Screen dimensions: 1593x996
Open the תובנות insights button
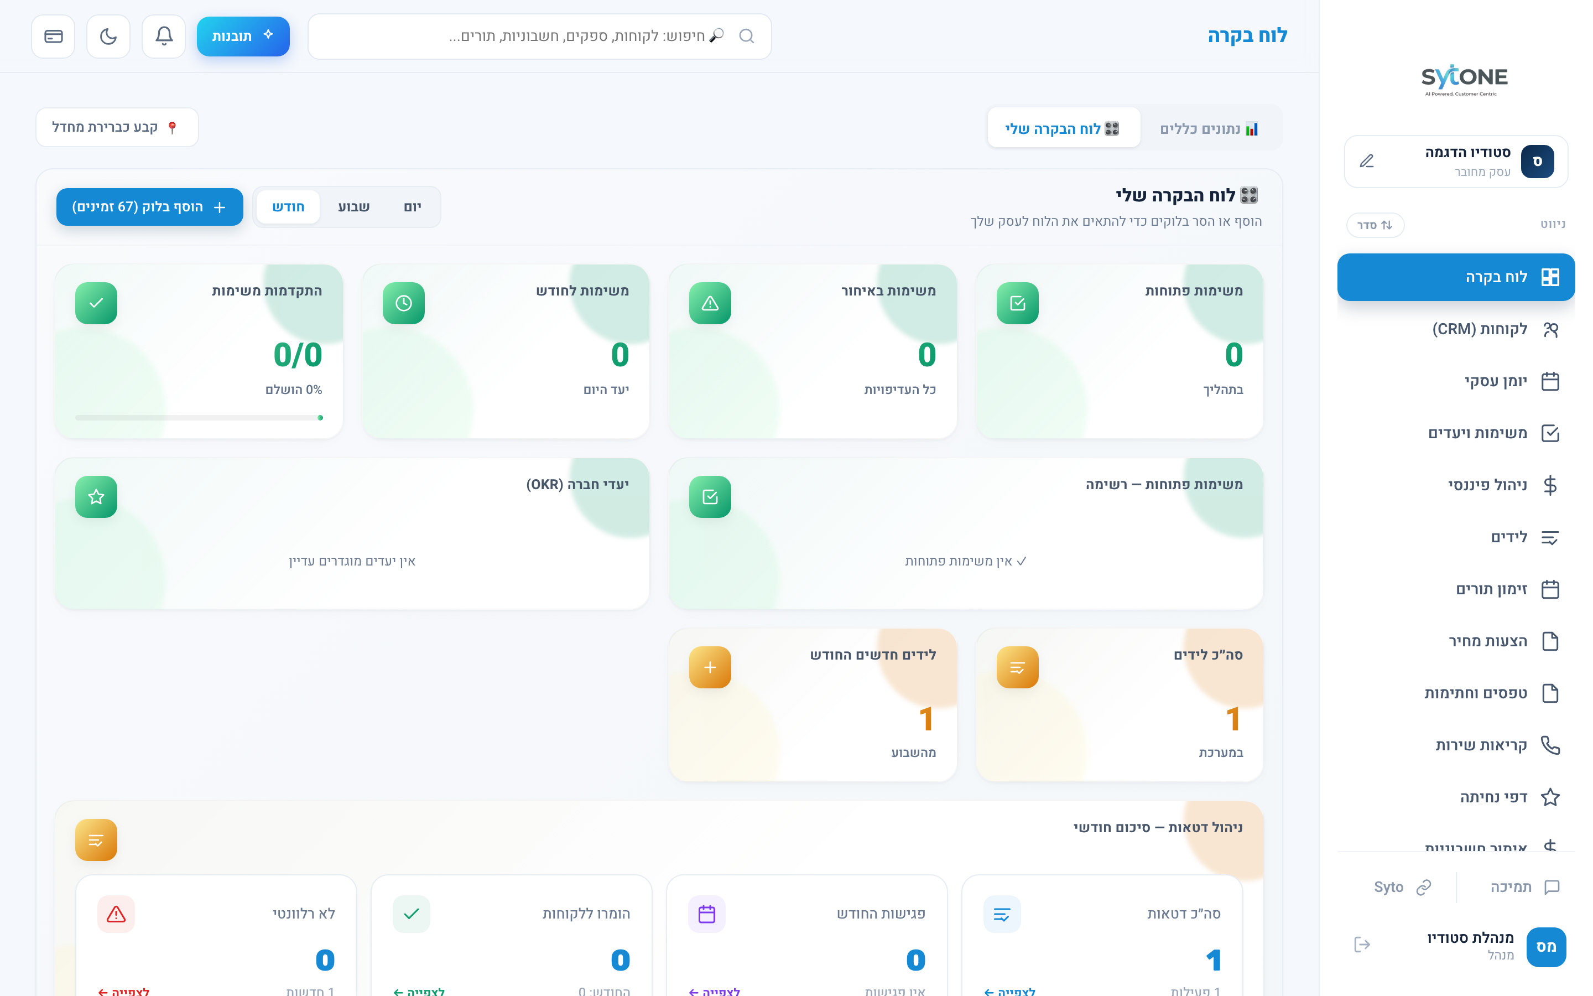point(243,36)
